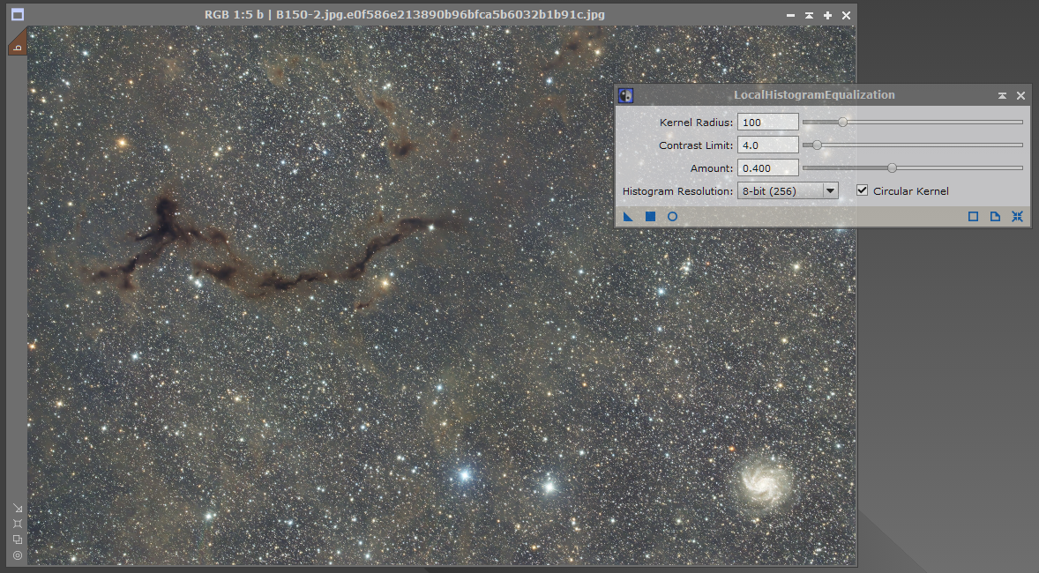Select the brown 'b' view identifier tab
The width and height of the screenshot is (1039, 573).
coord(17,44)
